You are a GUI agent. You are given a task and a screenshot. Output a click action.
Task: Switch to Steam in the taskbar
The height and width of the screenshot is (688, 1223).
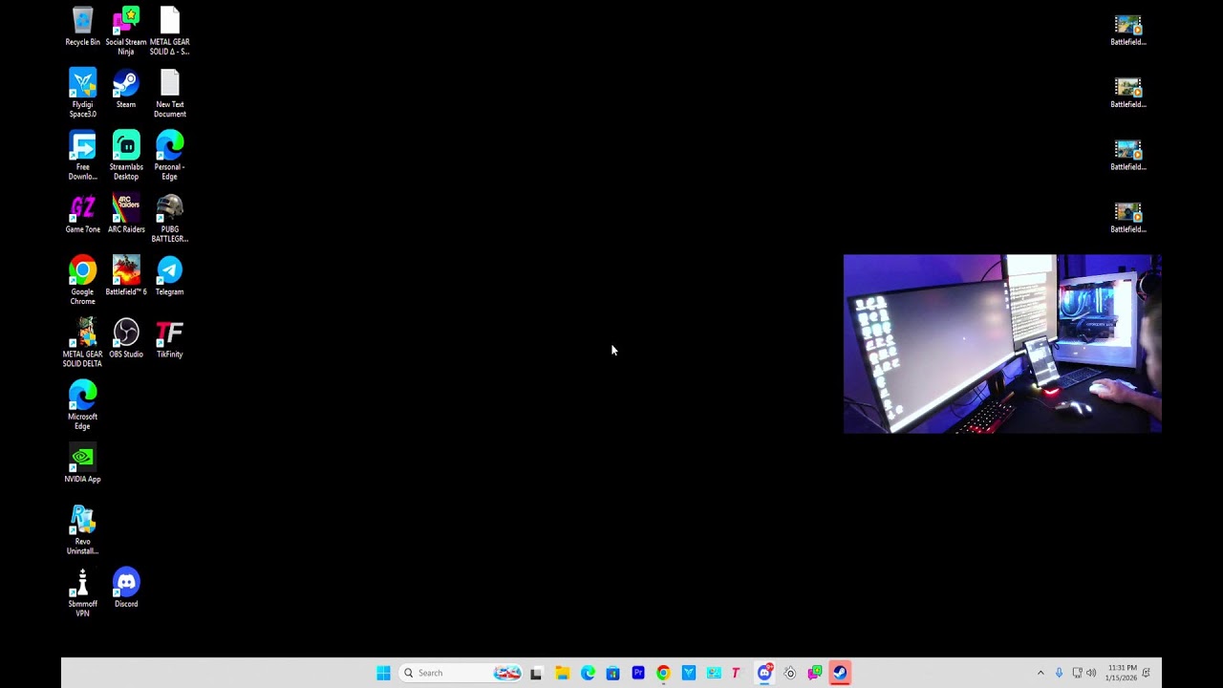coord(840,673)
